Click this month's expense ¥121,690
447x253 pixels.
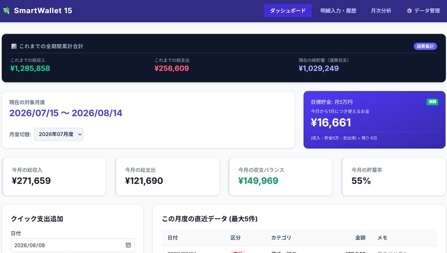(144, 181)
